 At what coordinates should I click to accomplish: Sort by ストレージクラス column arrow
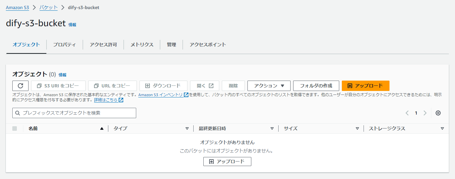[442, 129]
